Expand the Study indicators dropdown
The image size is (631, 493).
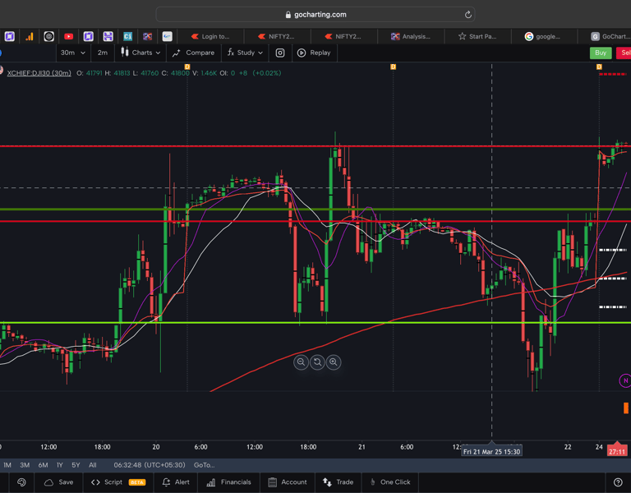[x=245, y=53]
